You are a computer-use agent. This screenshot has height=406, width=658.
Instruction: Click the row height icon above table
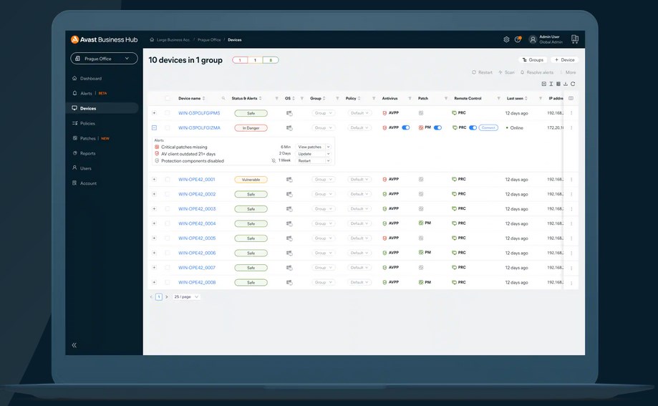click(x=551, y=84)
